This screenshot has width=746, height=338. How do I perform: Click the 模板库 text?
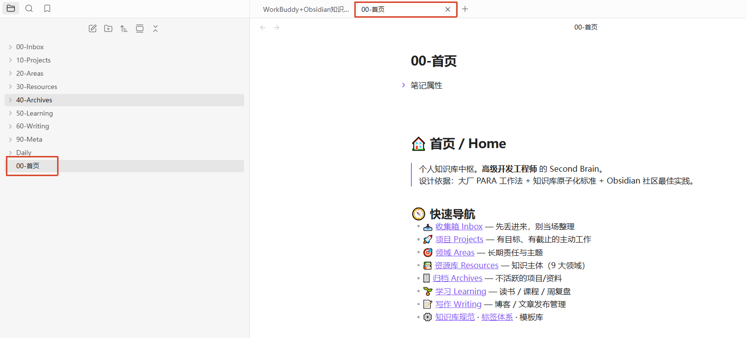(531, 317)
